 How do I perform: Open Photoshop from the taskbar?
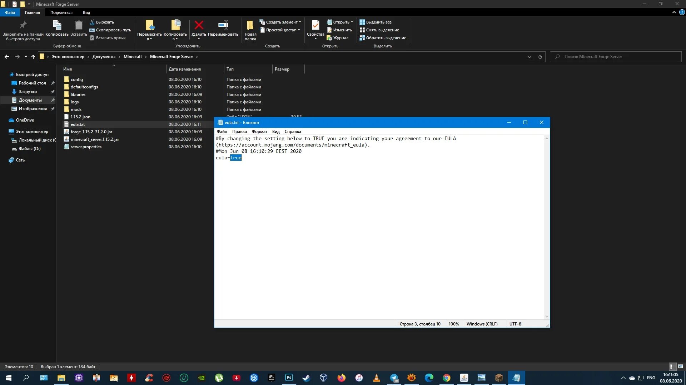point(289,378)
